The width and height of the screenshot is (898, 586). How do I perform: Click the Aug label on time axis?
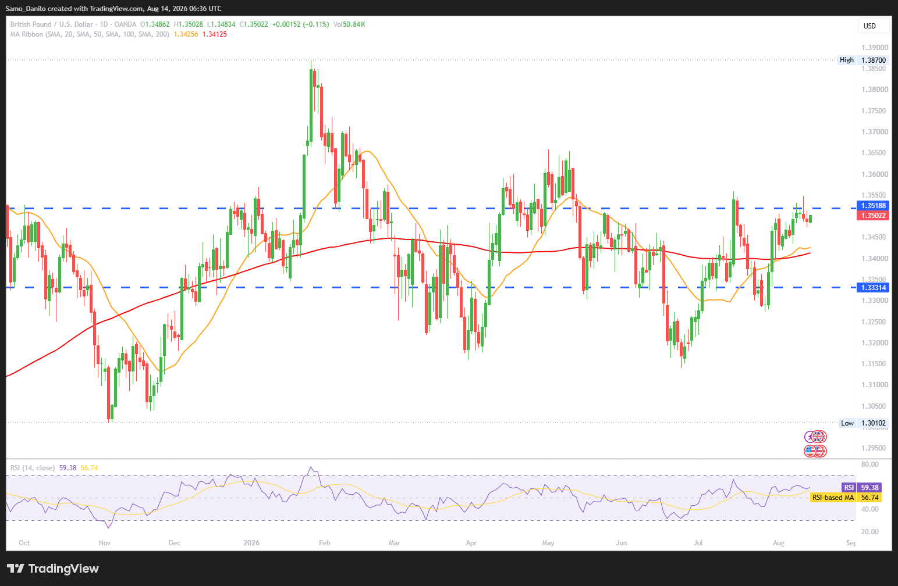(x=779, y=543)
